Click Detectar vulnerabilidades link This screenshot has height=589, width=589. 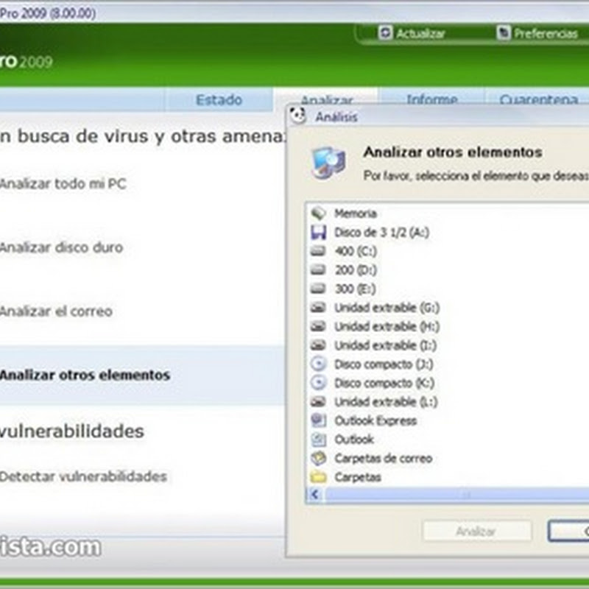click(x=83, y=476)
